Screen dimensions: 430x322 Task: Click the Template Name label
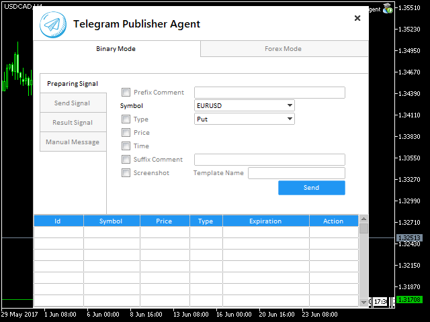click(x=218, y=173)
